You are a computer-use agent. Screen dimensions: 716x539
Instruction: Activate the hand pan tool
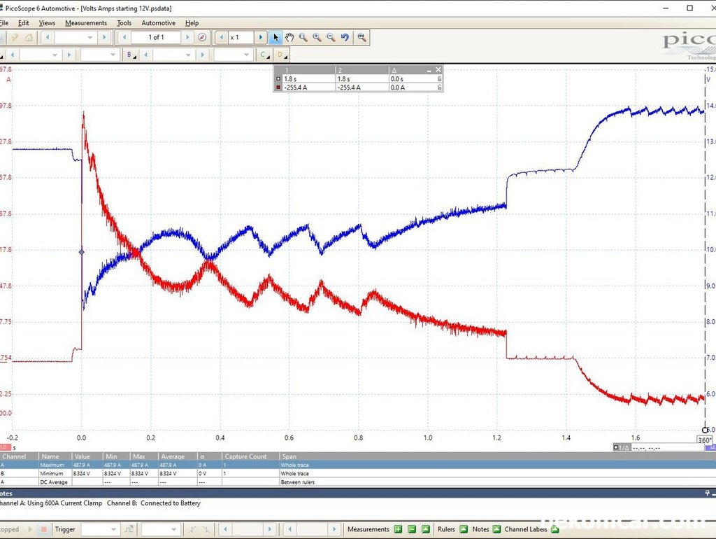(289, 37)
